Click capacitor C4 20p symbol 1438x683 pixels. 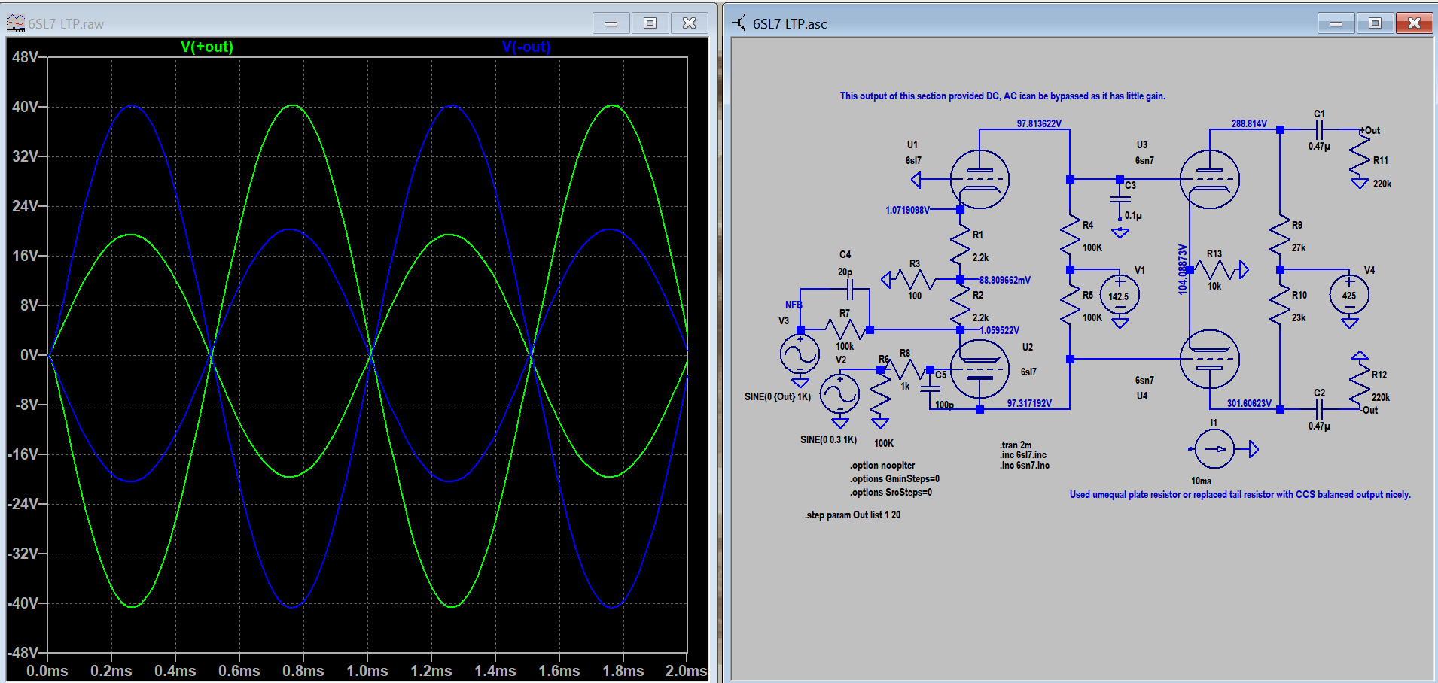(x=850, y=289)
